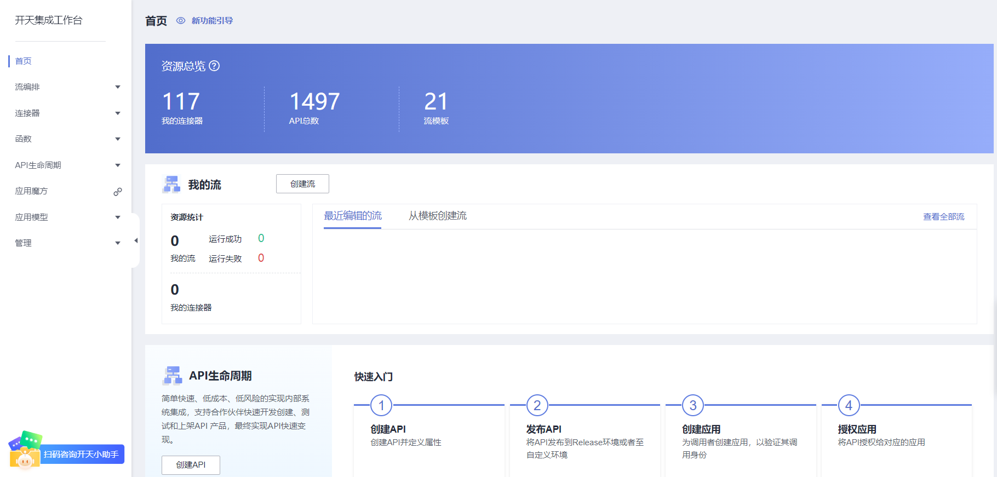997x477 pixels.
Task: Click the 开天集成工作台 title
Action: [49, 20]
